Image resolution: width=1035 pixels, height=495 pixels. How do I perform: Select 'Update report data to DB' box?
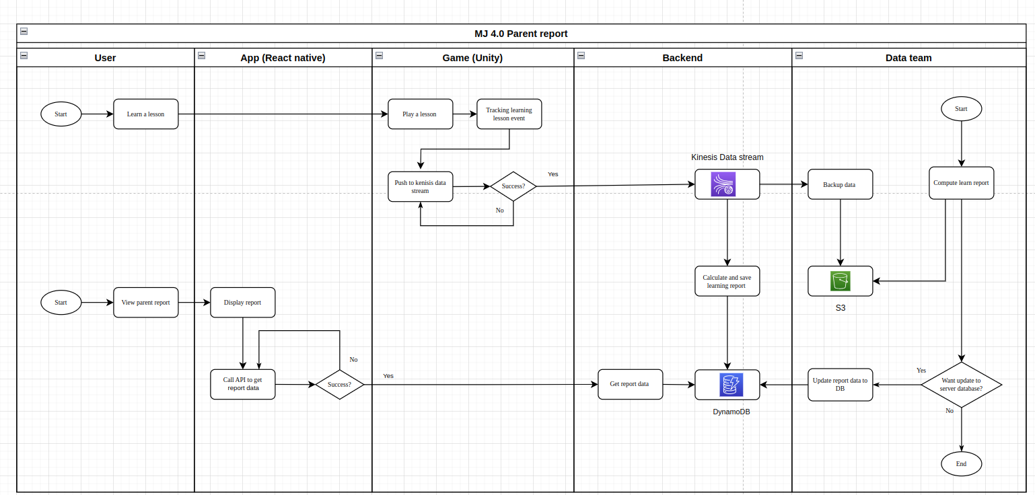(x=841, y=385)
